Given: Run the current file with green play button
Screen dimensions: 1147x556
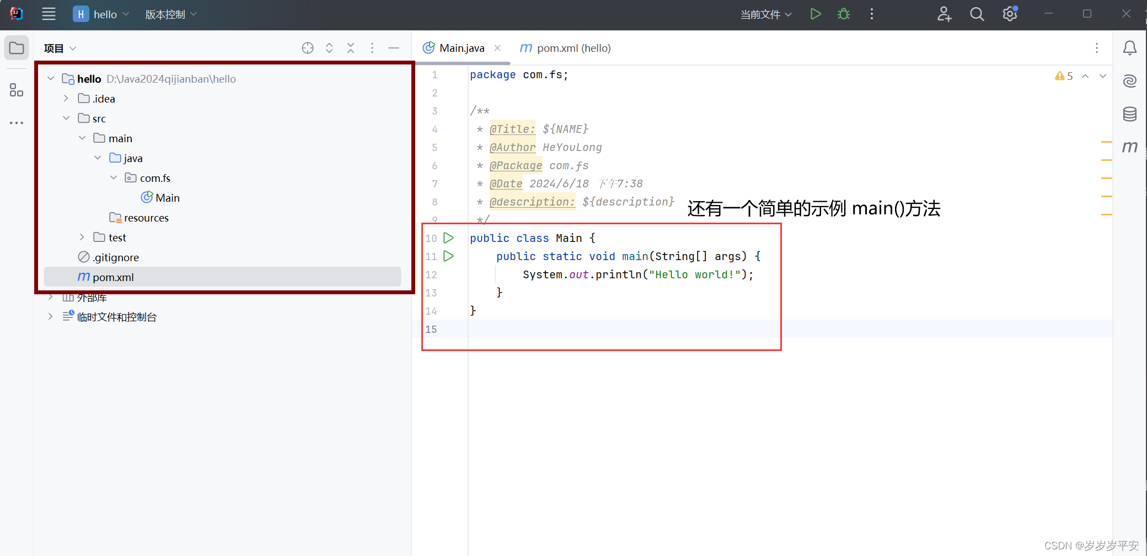Looking at the screenshot, I should pos(816,14).
